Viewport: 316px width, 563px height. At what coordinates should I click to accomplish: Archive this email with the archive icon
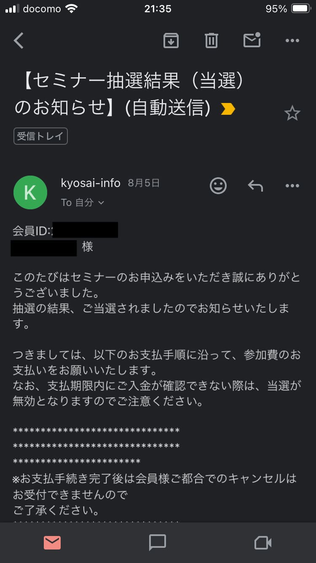pos(171,41)
